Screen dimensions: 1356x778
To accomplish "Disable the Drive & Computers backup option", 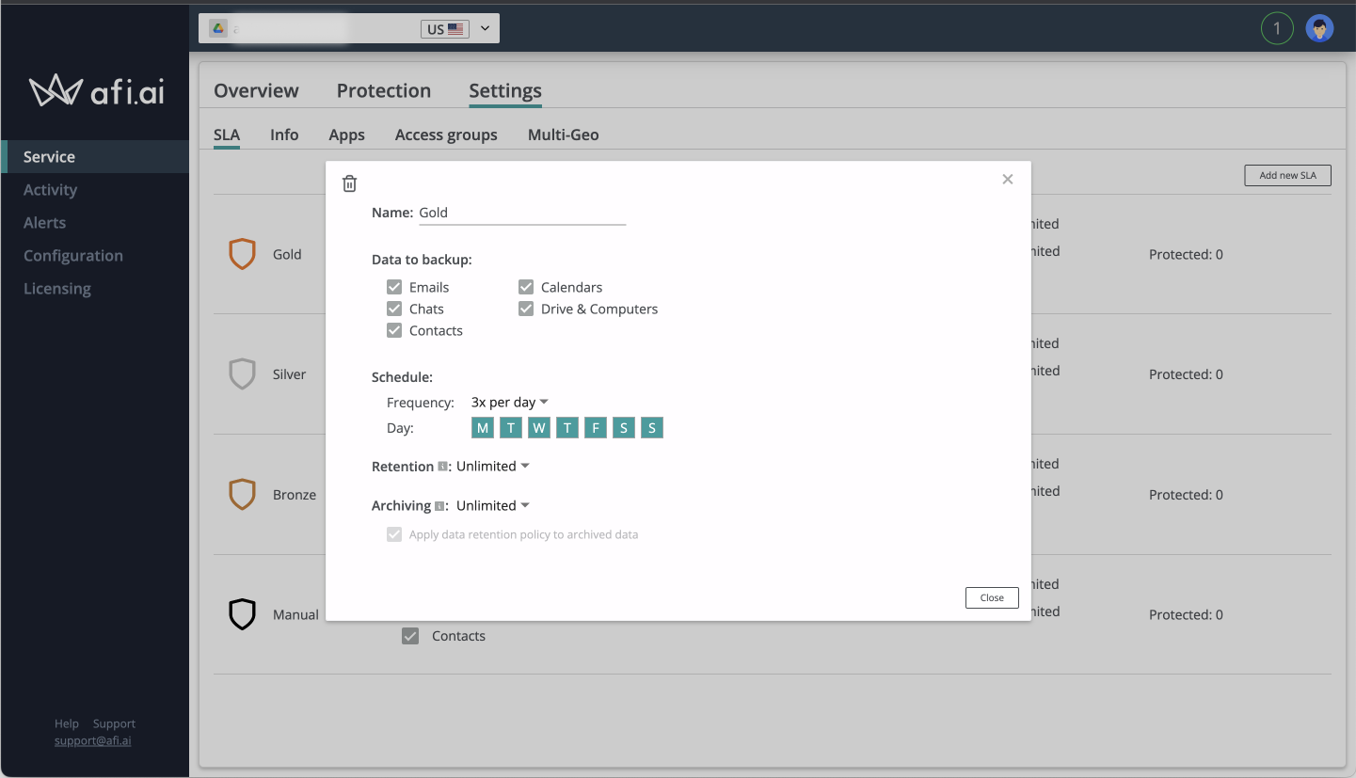I will pos(525,309).
